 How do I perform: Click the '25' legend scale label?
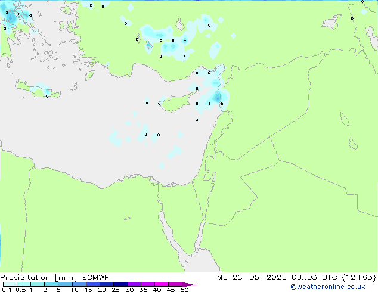tap(116, 290)
